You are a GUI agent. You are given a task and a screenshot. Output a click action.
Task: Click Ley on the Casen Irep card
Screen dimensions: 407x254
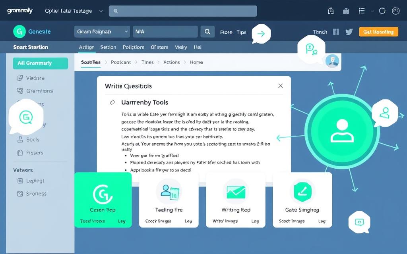pos(122,221)
